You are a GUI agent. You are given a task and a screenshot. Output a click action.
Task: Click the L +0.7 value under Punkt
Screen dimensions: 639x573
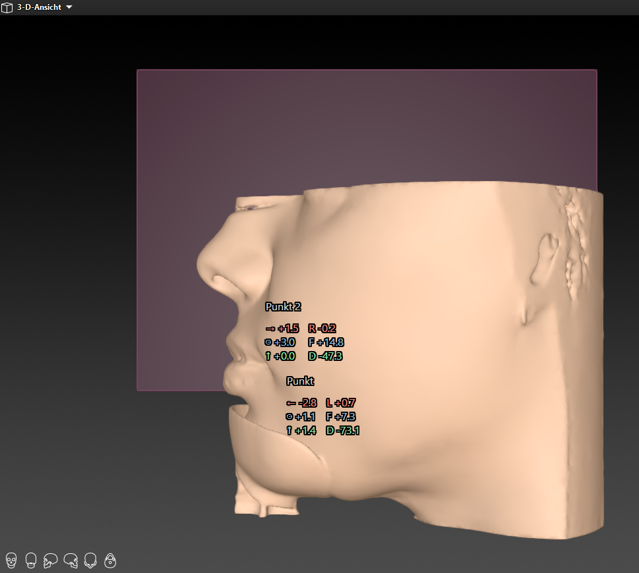(341, 403)
